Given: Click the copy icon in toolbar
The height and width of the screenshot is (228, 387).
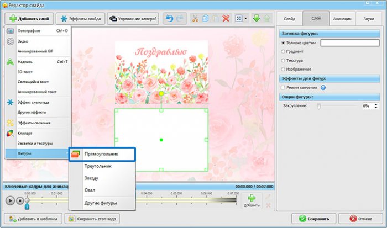Looking at the screenshot, I should (x=205, y=19).
